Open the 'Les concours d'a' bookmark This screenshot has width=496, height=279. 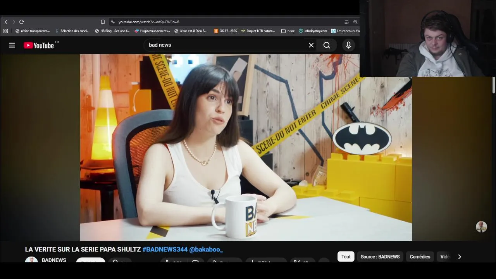click(345, 31)
